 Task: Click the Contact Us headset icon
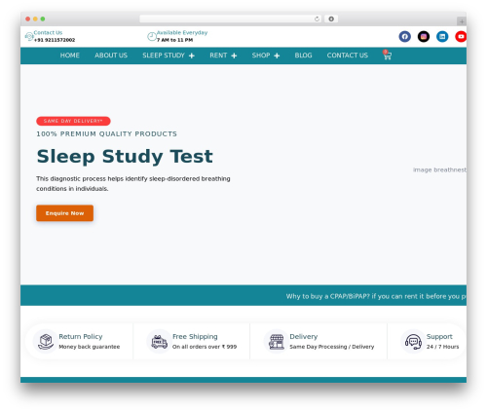pyautogui.click(x=29, y=36)
